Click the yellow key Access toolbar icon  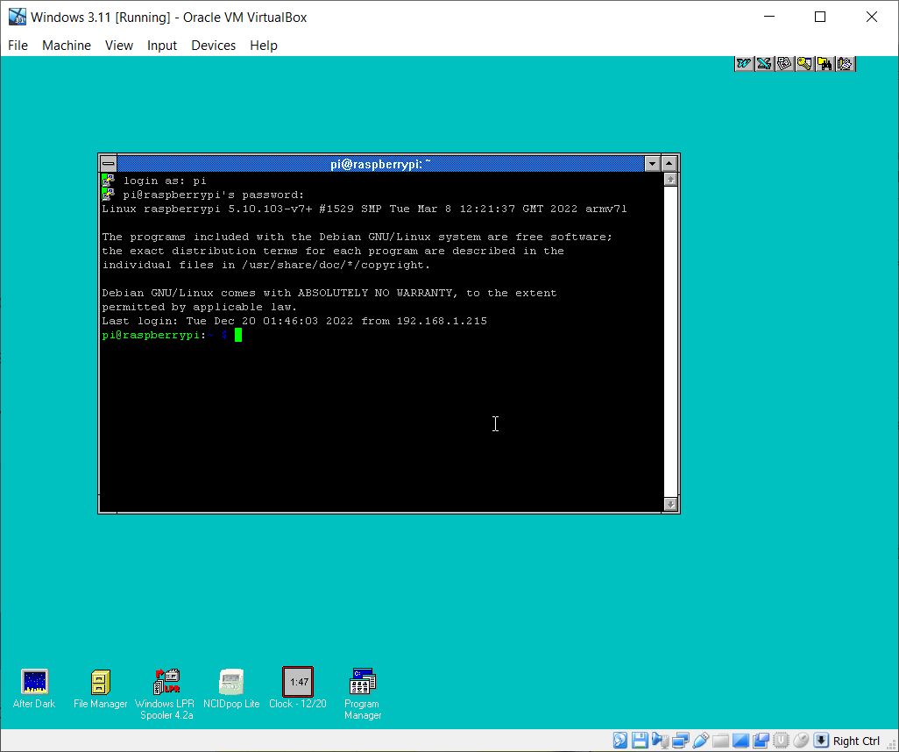click(804, 64)
